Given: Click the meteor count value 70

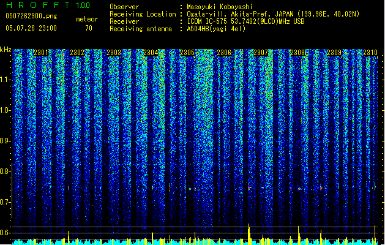Looking at the screenshot, I should coord(89,28).
